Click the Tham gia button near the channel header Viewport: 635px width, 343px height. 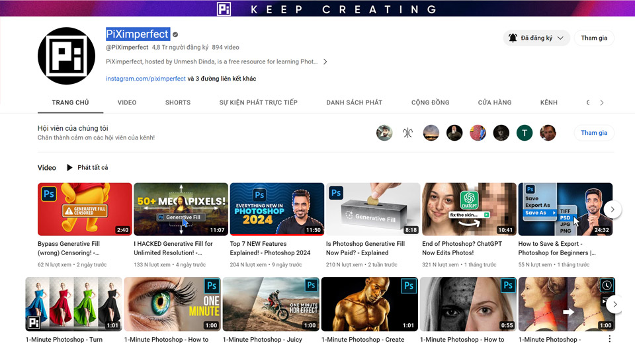click(593, 38)
